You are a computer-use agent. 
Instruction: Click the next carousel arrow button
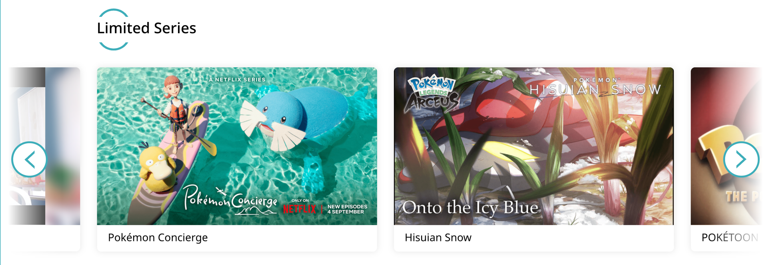[x=741, y=159]
